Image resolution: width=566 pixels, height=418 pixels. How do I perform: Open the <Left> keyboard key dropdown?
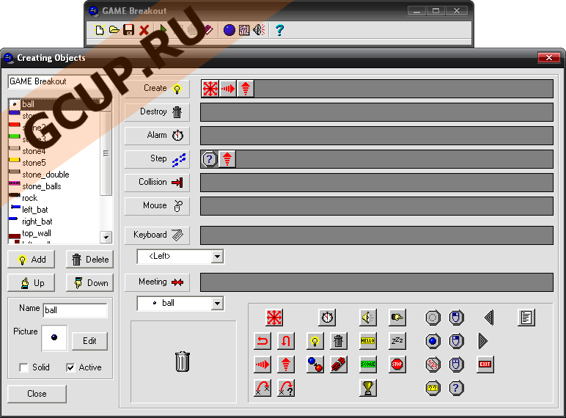click(x=217, y=257)
